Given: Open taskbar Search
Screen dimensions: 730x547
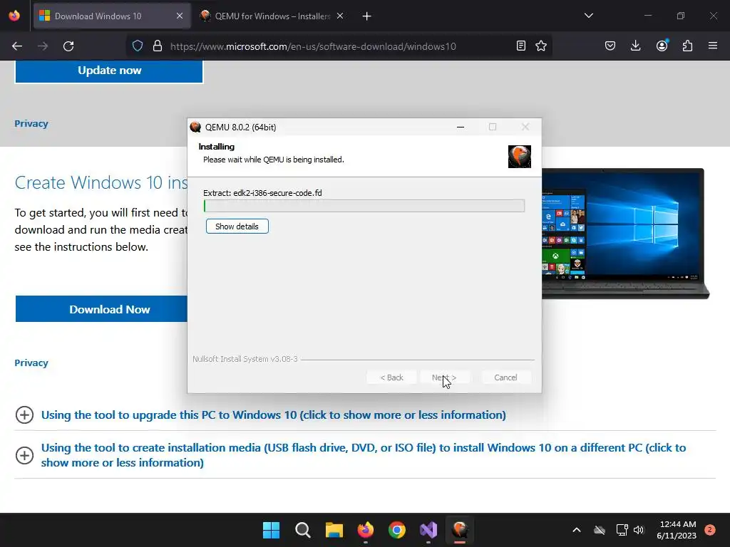Looking at the screenshot, I should click(x=302, y=530).
